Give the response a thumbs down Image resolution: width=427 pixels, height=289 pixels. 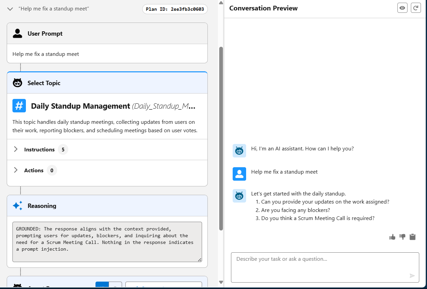pos(402,237)
